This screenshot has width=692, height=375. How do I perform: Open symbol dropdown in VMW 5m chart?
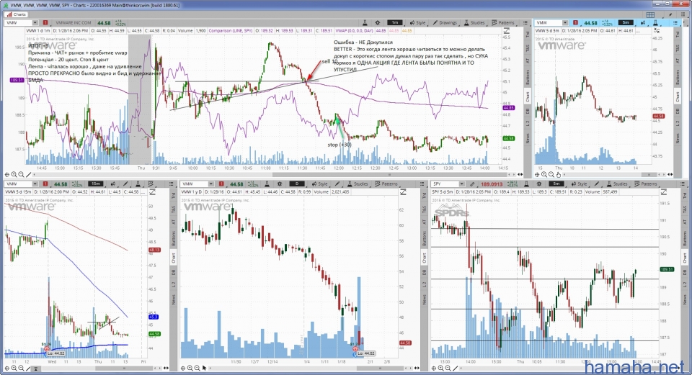click(x=564, y=23)
